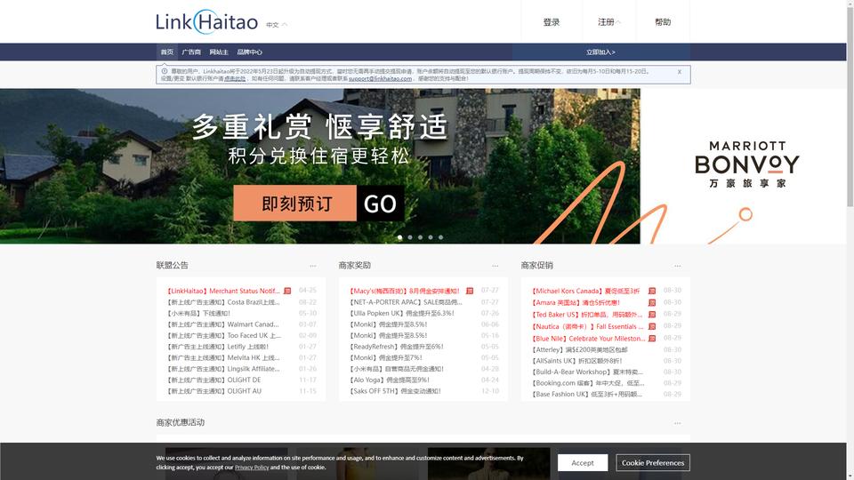Open the 中文 language dropdown
854x480 pixels.
pos(277,25)
